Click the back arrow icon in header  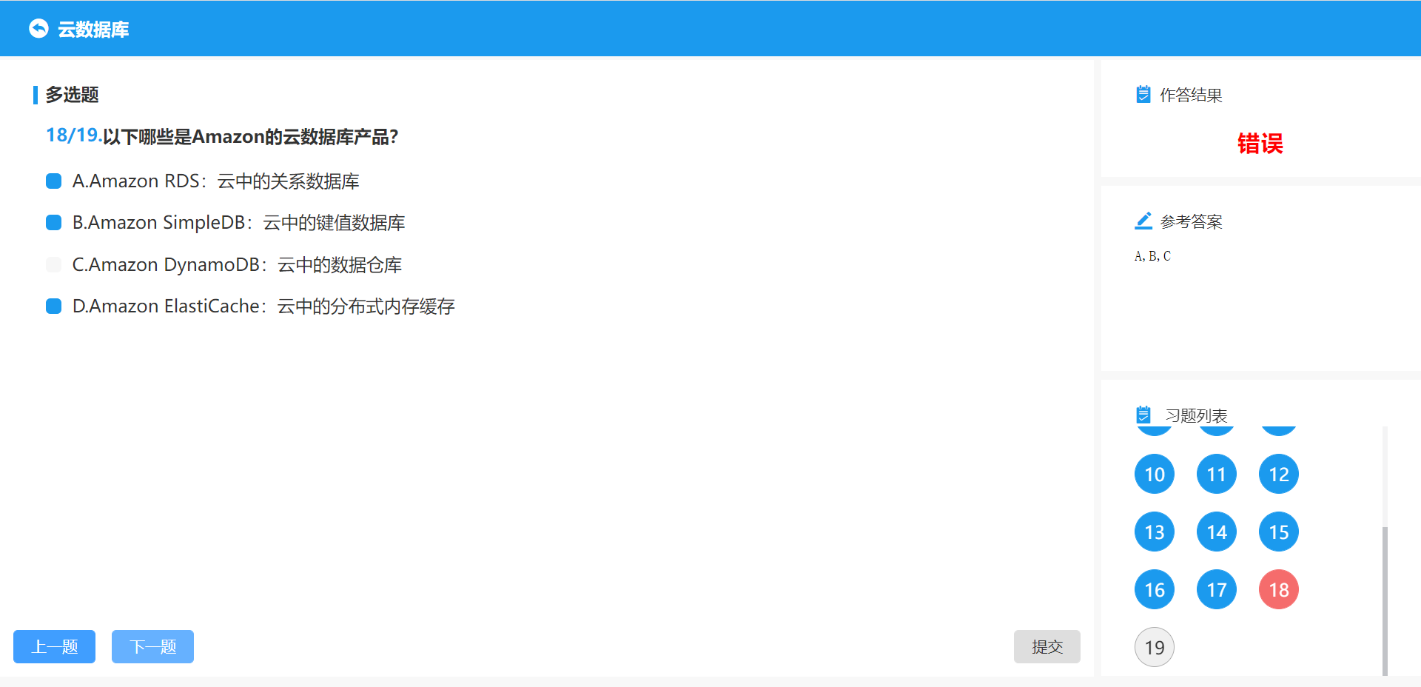point(38,28)
